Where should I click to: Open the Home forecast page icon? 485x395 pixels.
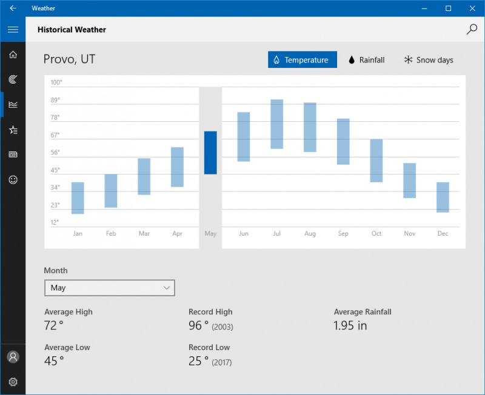click(x=13, y=55)
